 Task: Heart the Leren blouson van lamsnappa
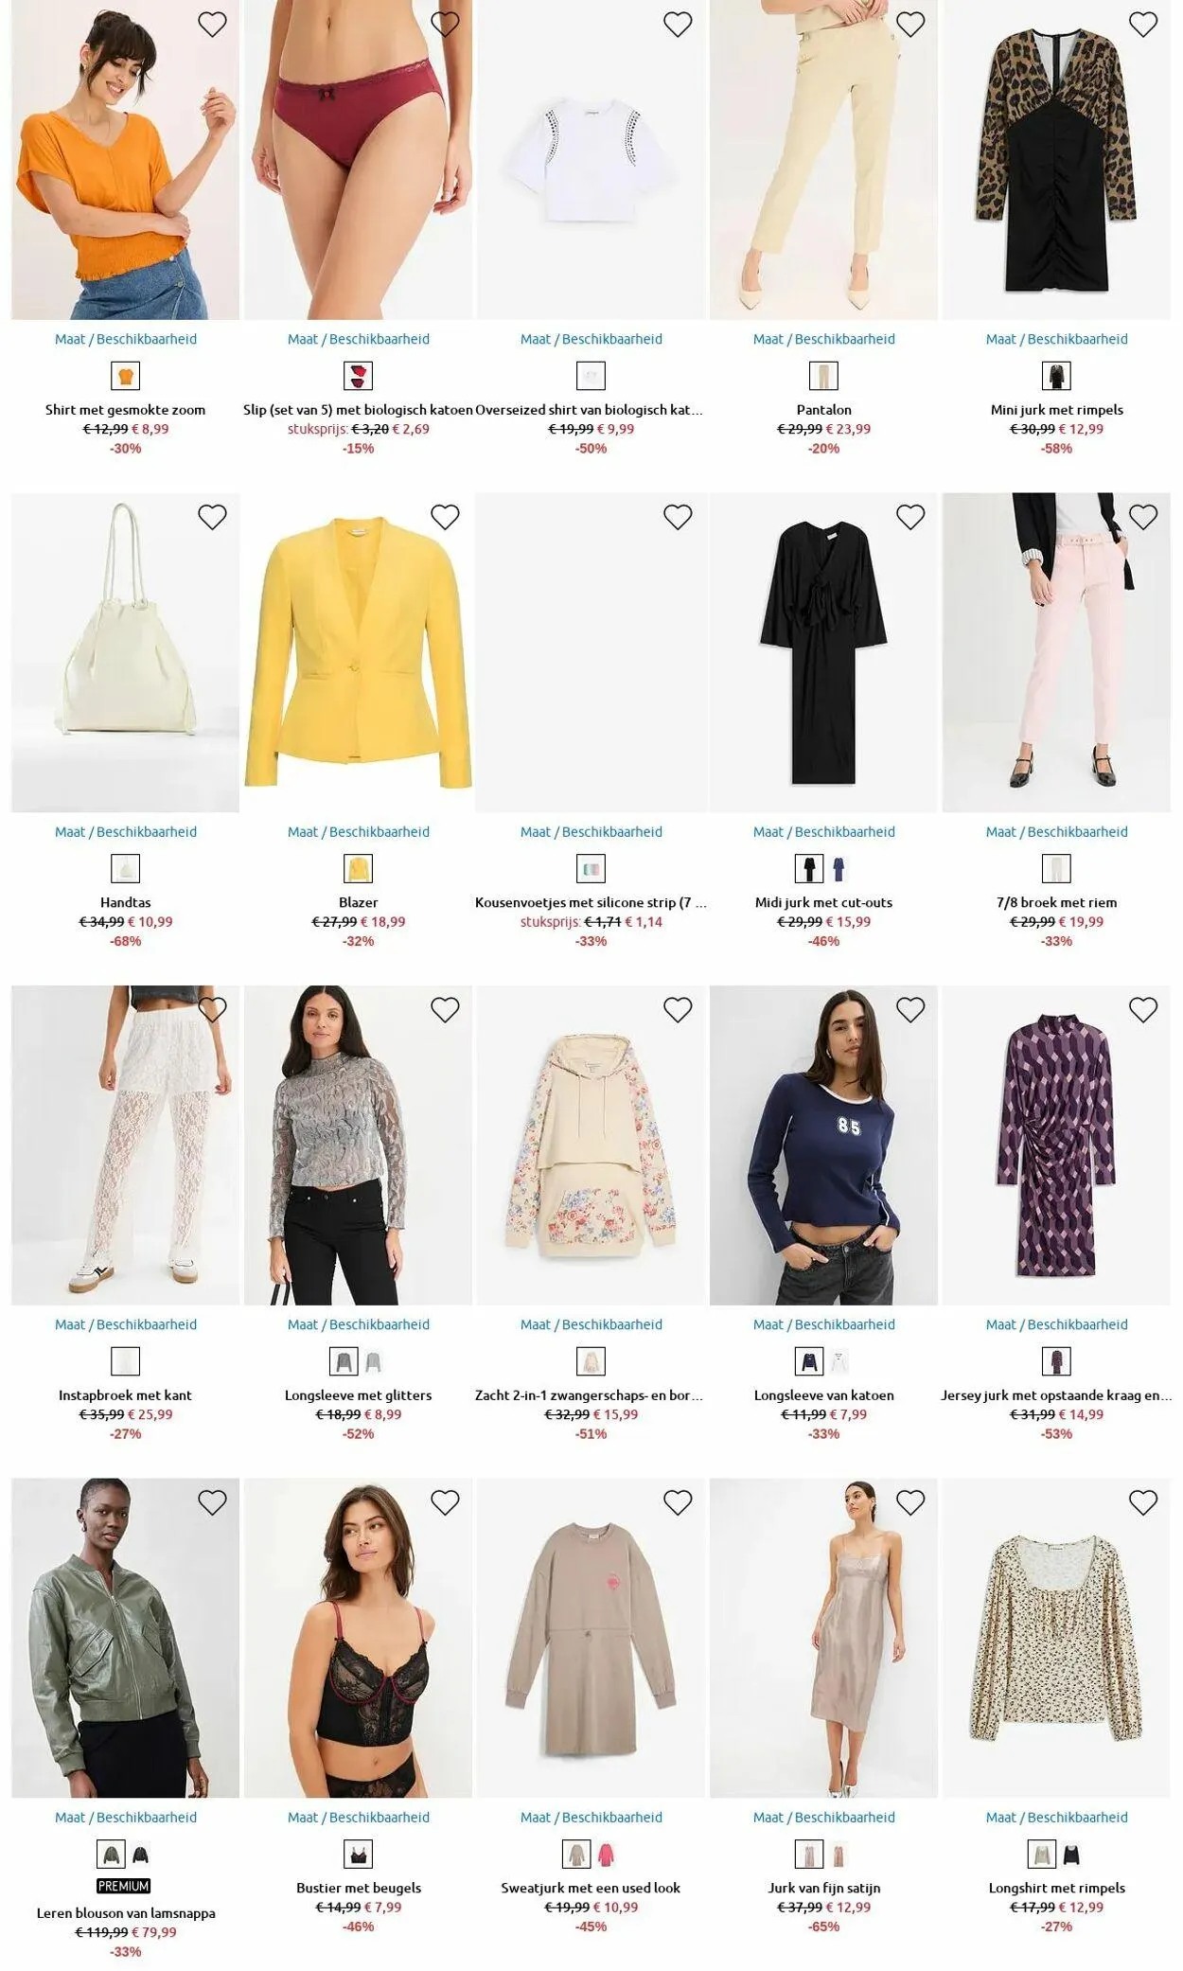tap(212, 1502)
